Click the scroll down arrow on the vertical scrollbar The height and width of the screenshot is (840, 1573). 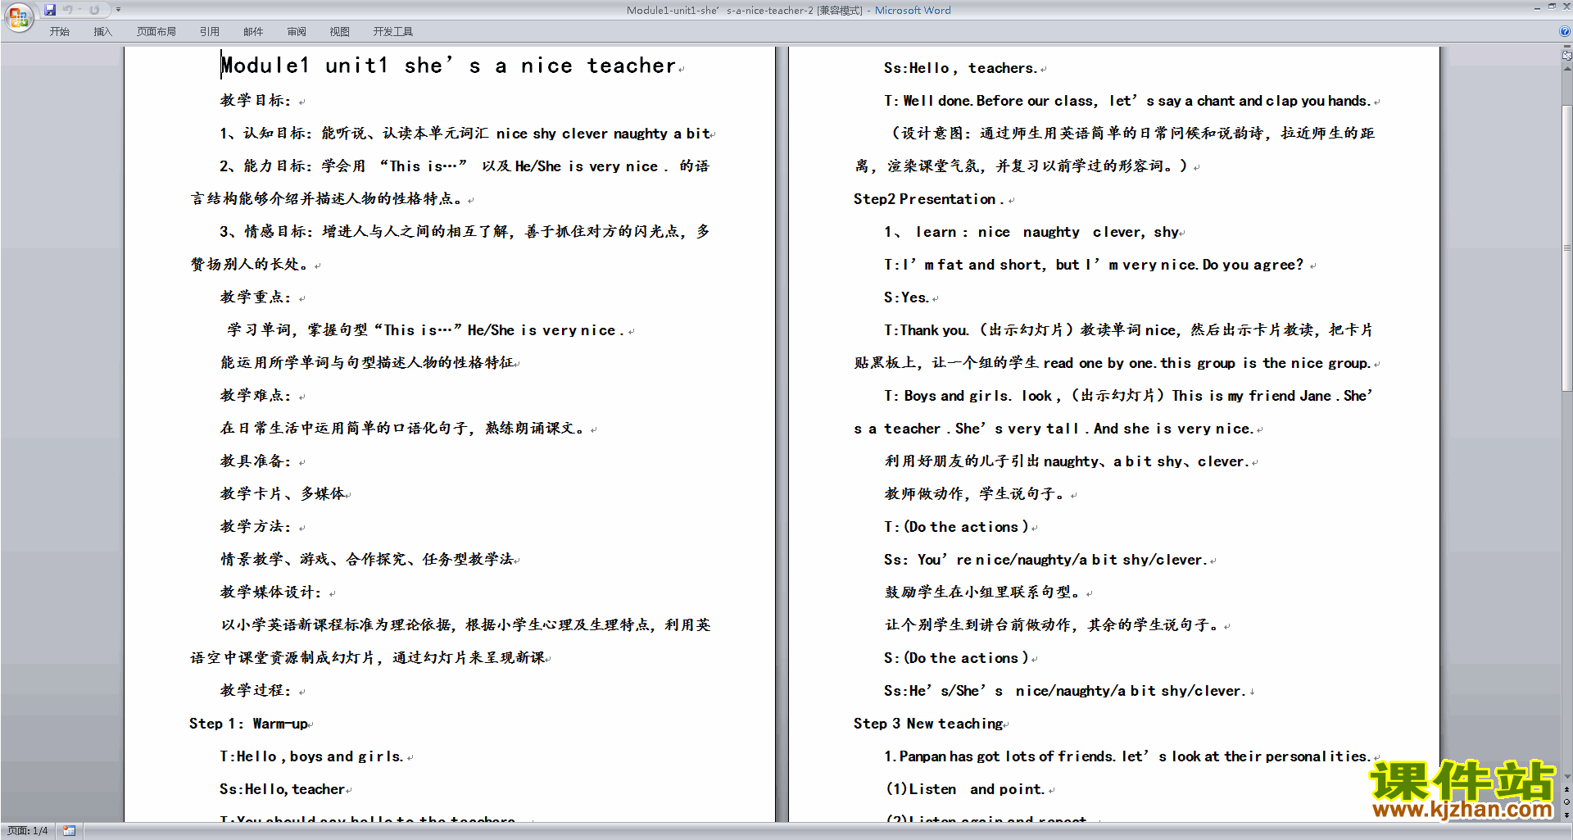(x=1567, y=776)
